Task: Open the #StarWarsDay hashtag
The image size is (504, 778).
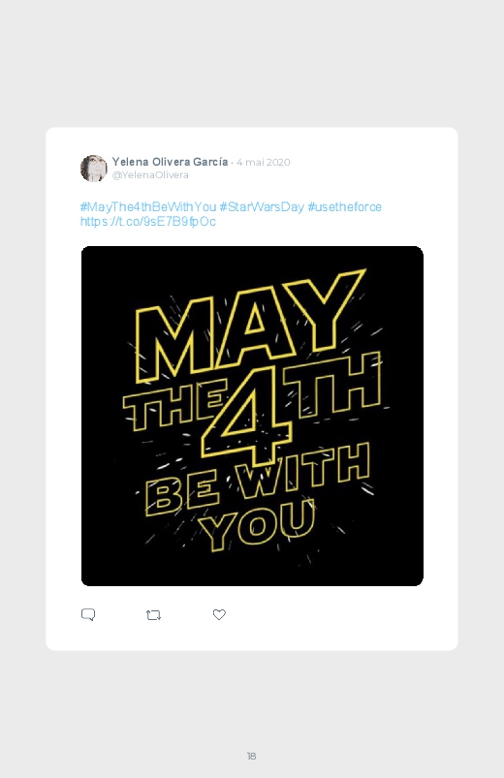Action: coord(262,207)
